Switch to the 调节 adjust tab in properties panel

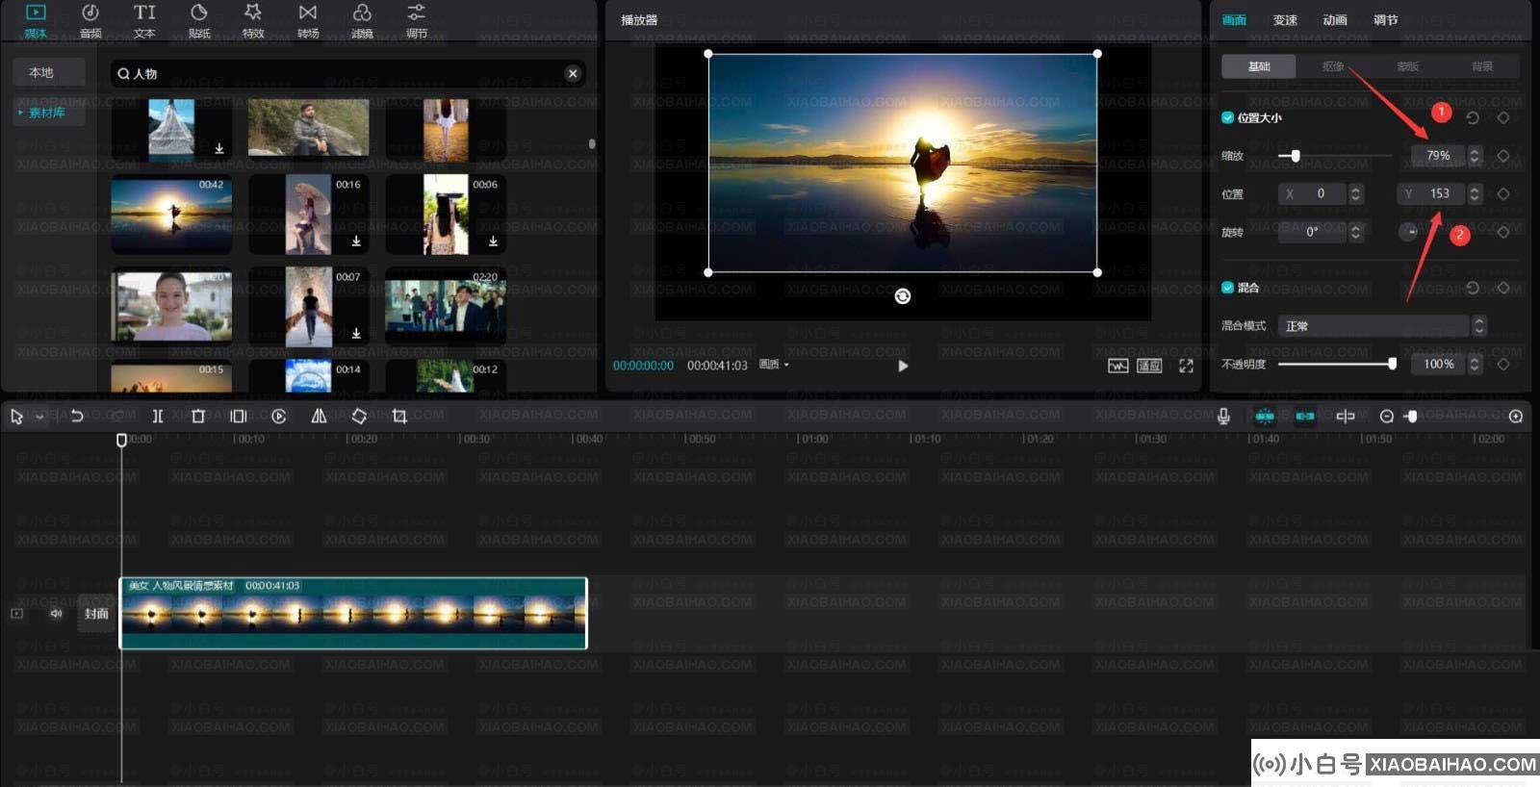(1386, 20)
